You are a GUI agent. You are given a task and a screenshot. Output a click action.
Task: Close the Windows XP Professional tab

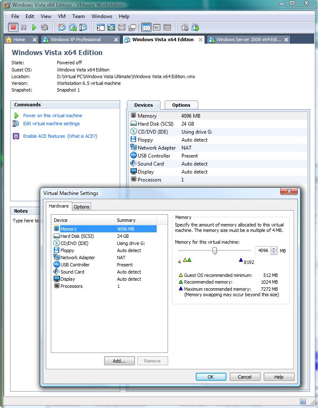point(116,39)
